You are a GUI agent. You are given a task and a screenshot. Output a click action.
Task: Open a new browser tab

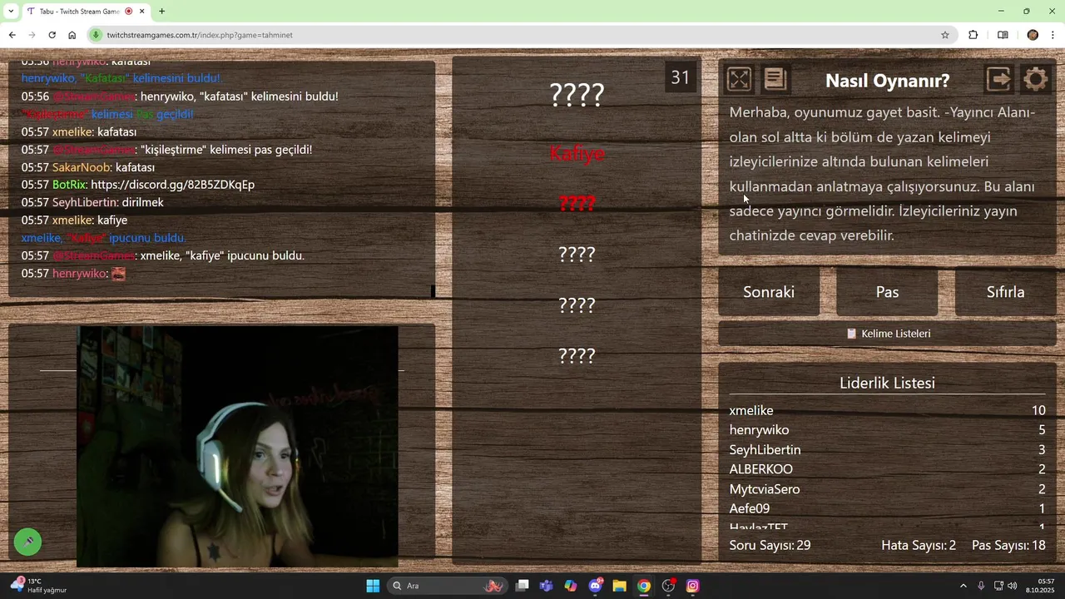pos(161,12)
